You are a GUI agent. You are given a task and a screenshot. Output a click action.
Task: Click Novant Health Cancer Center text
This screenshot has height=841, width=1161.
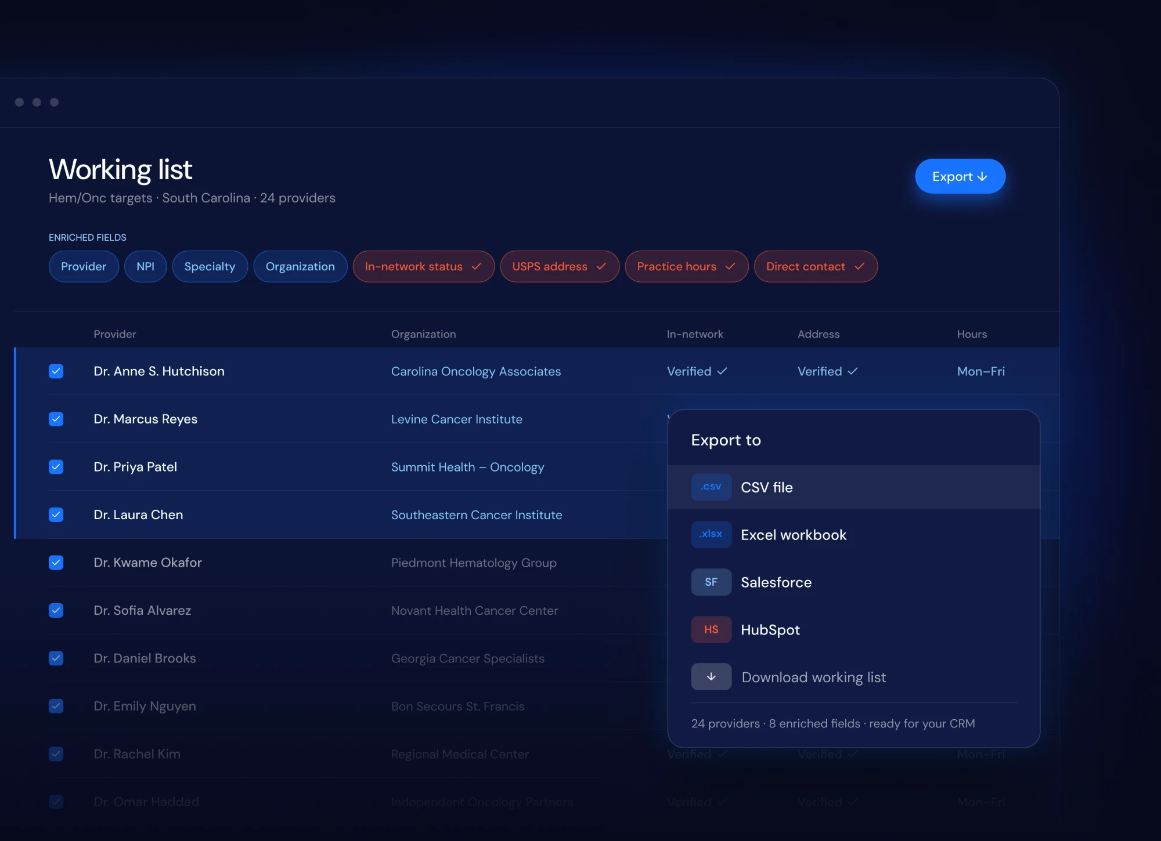click(x=475, y=610)
